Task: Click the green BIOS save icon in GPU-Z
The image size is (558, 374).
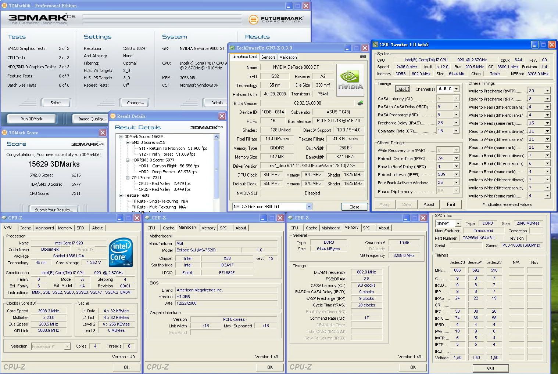Action: [360, 103]
